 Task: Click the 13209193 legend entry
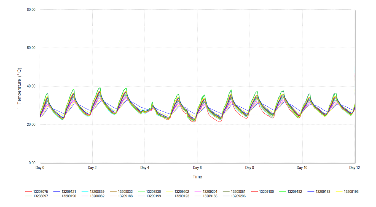[x=351, y=192]
